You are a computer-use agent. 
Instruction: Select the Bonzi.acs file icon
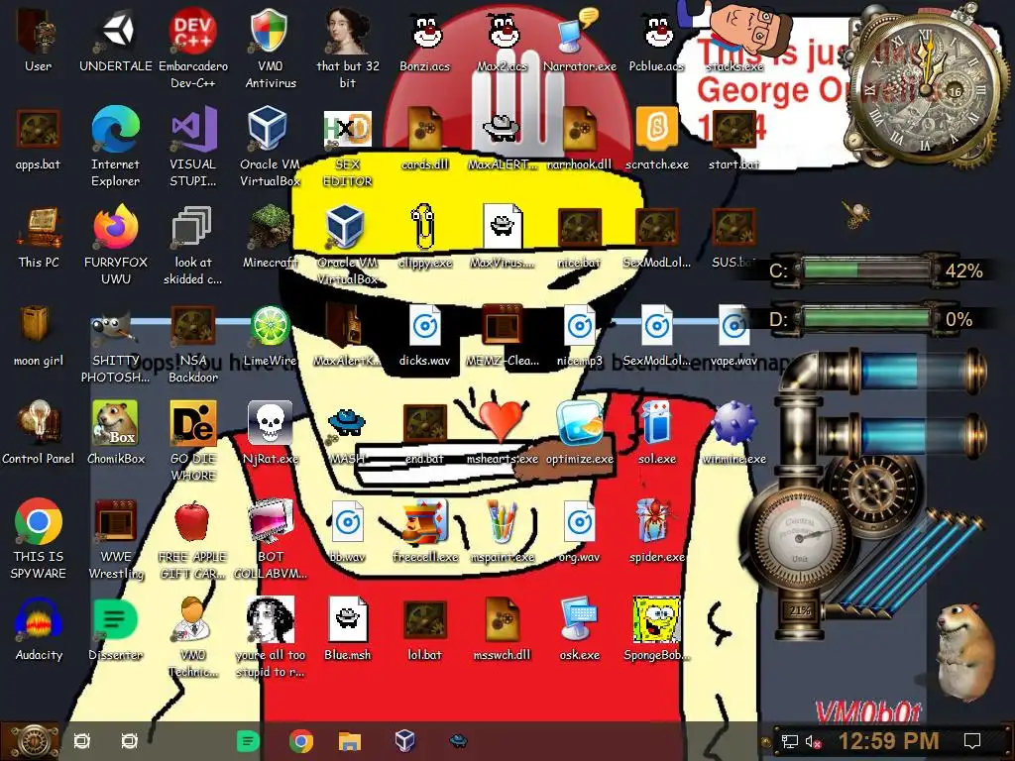pyautogui.click(x=425, y=33)
